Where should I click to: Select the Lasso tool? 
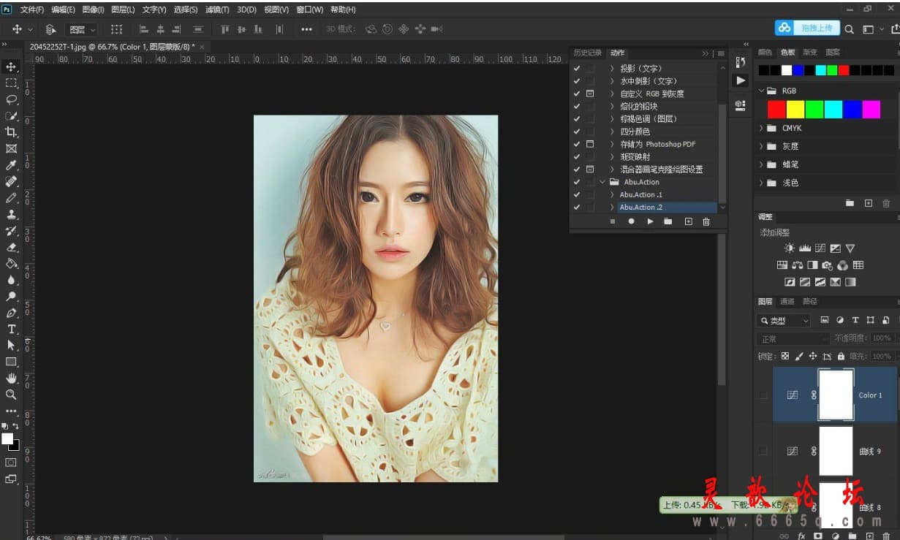pyautogui.click(x=11, y=99)
